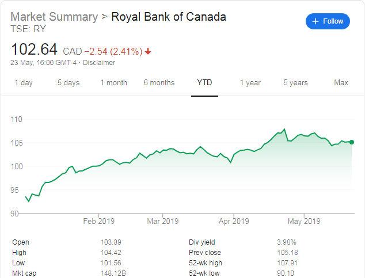
Task: Click the blue Follow button
Action: tap(328, 21)
